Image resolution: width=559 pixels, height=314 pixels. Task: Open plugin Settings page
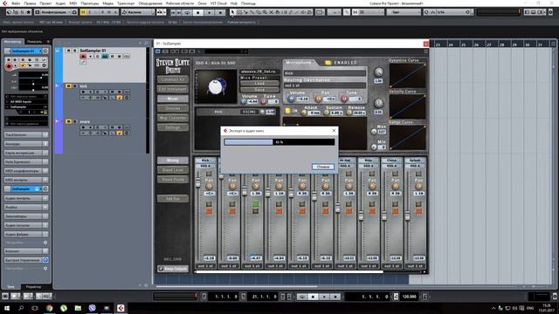[173, 127]
